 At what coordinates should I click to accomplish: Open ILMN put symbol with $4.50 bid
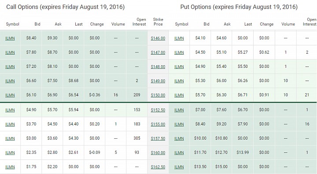pyautogui.click(x=179, y=52)
